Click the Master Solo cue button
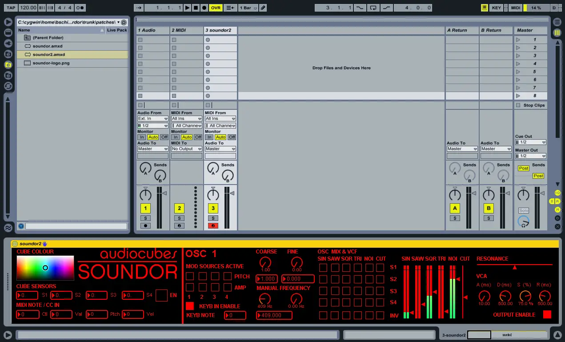This screenshot has width=565, height=342. [524, 210]
